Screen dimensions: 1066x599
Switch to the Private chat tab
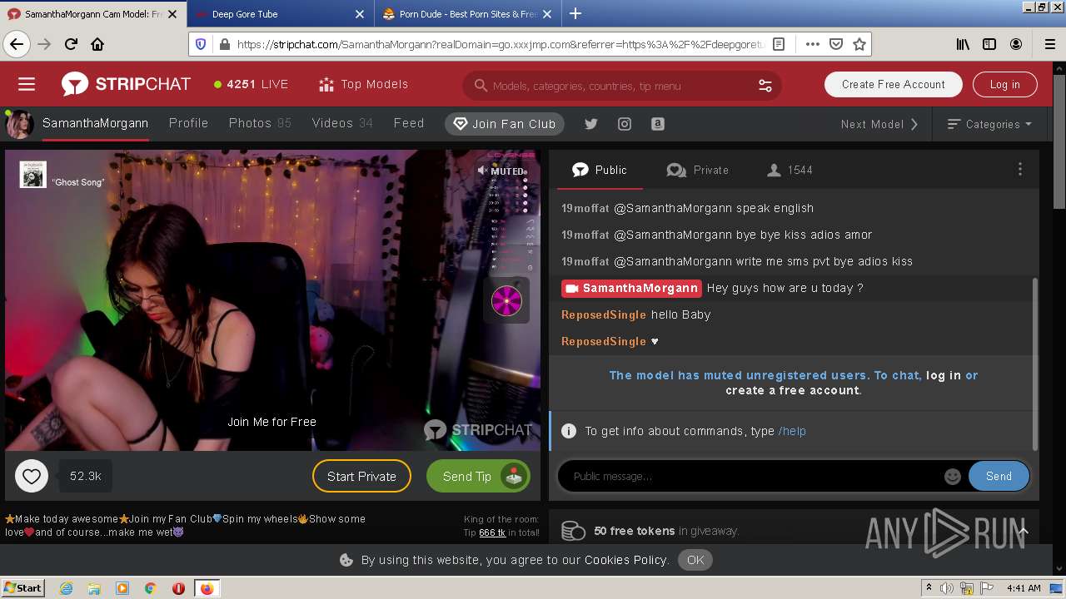click(698, 170)
